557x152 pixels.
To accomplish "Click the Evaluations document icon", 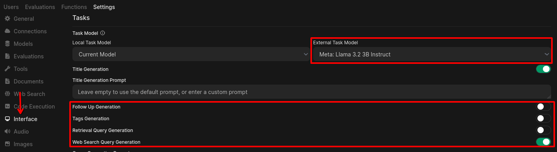I will [7, 56].
